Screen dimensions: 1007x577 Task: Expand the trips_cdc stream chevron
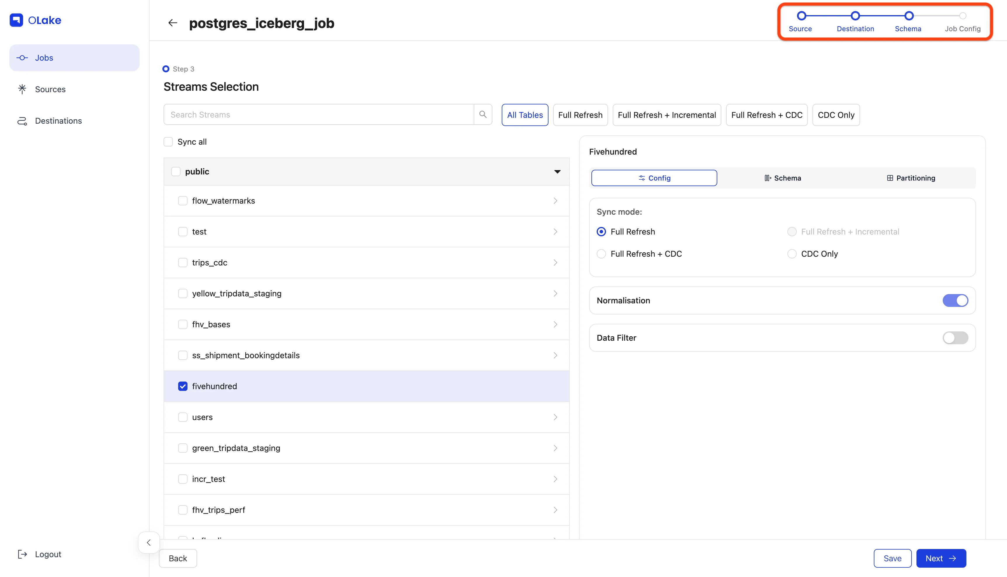(555, 262)
